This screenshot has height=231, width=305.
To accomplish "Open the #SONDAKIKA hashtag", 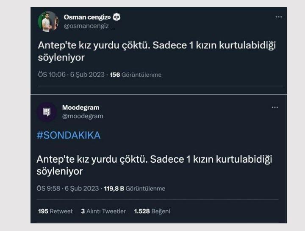I will click(x=69, y=135).
